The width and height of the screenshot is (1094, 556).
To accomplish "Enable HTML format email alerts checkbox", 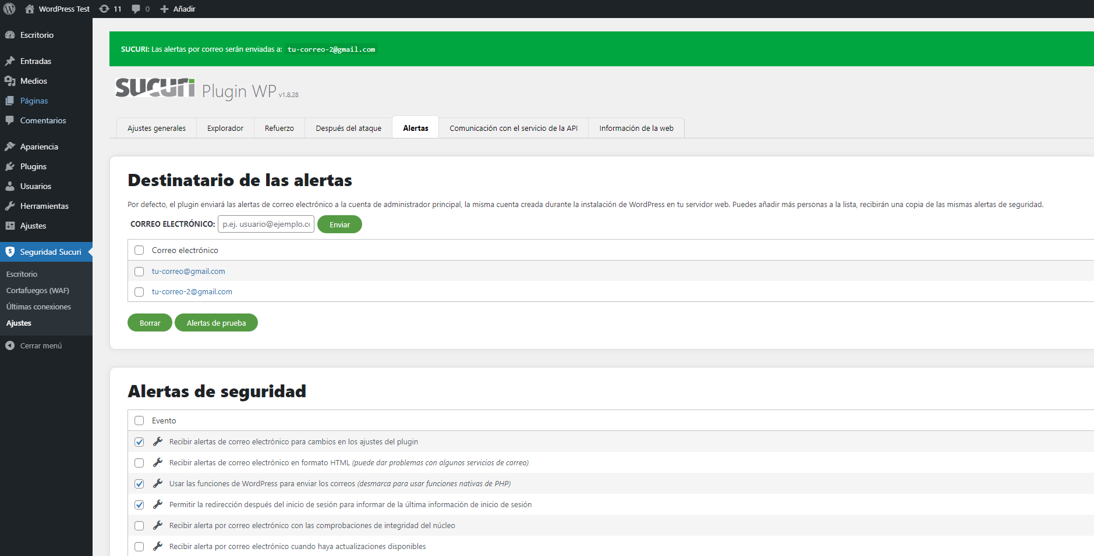I will [139, 463].
